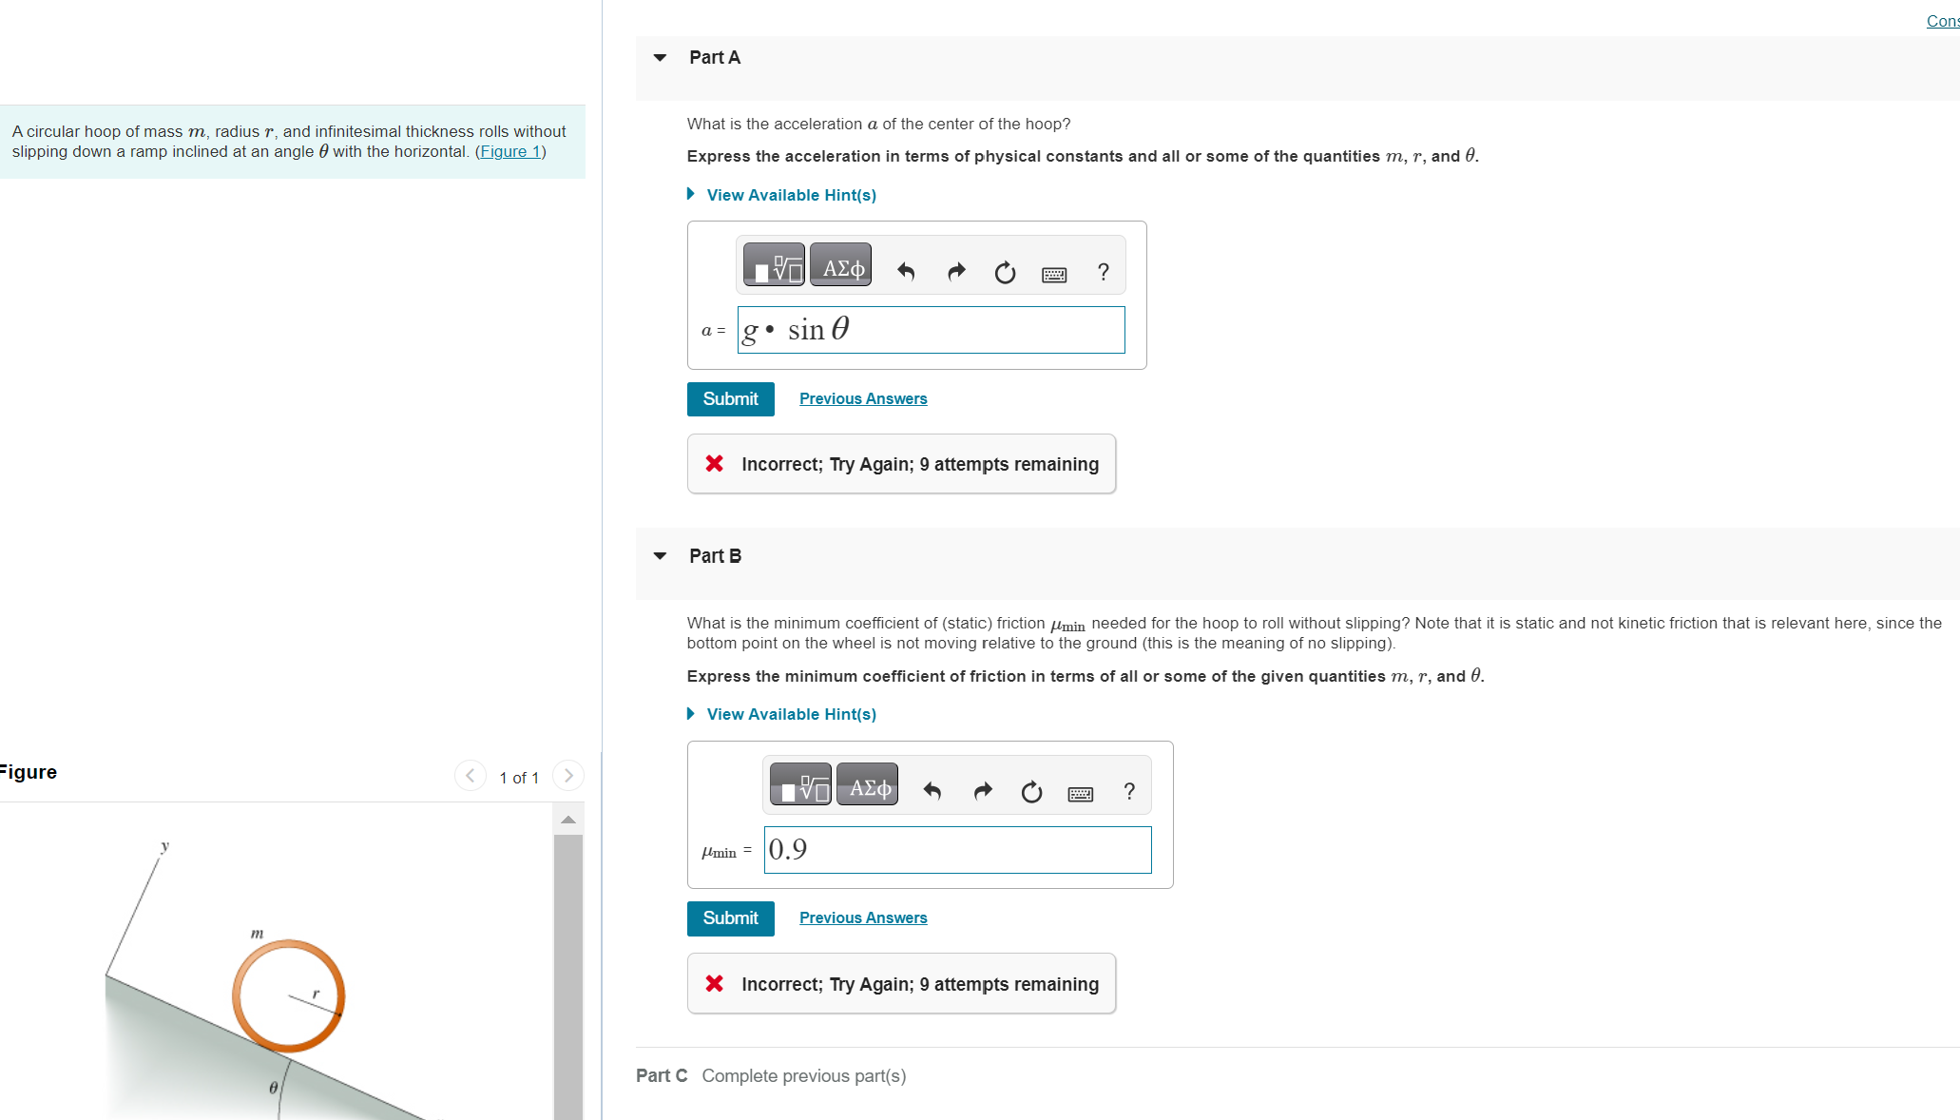Click the Conr menu item in top right
The width and height of the screenshot is (1960, 1120).
pyautogui.click(x=1945, y=20)
